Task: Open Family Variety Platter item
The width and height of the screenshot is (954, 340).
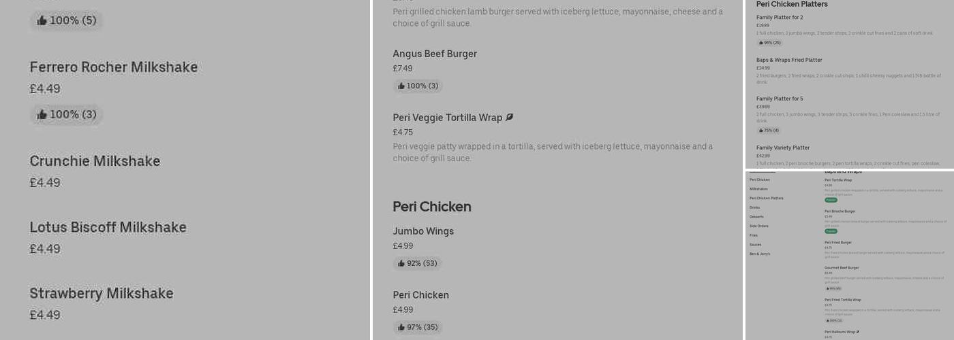Action: (783, 148)
